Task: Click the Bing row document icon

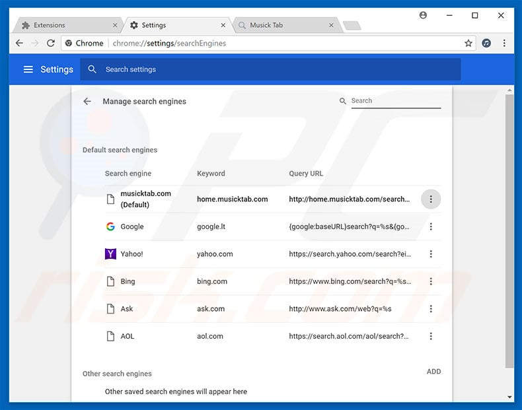Action: pos(110,281)
